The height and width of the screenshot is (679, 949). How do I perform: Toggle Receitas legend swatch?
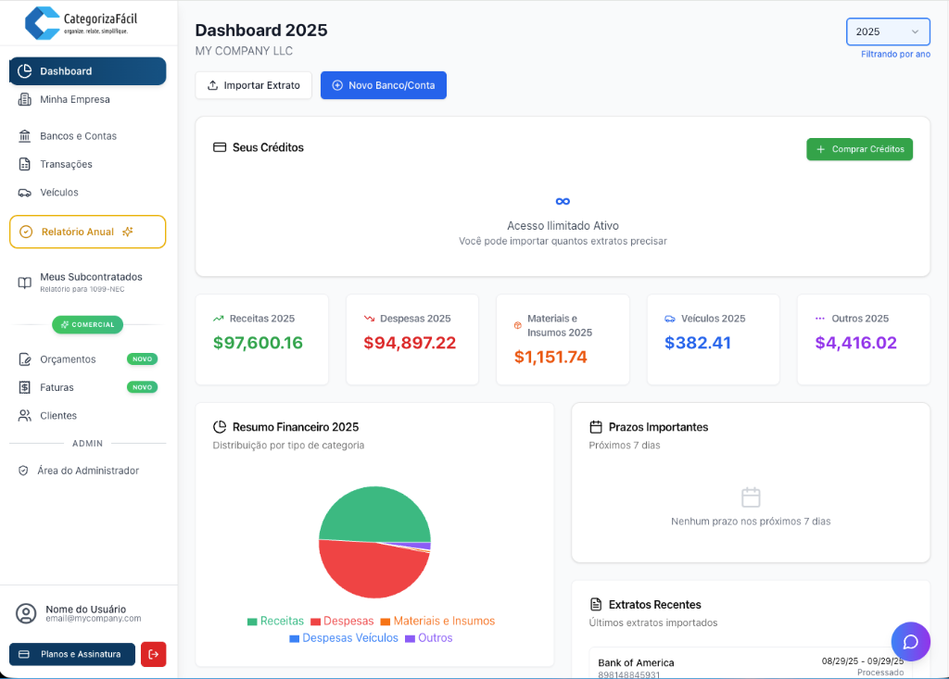pos(252,622)
